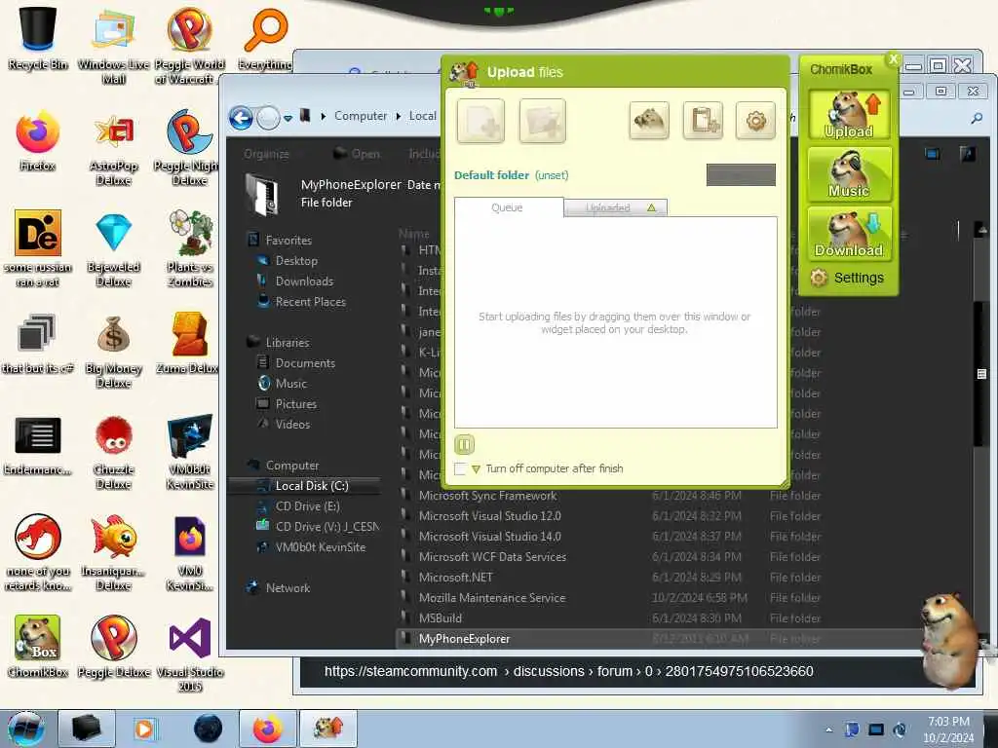This screenshot has width=998, height=748.
Task: Open the Videos library
Action: click(292, 425)
